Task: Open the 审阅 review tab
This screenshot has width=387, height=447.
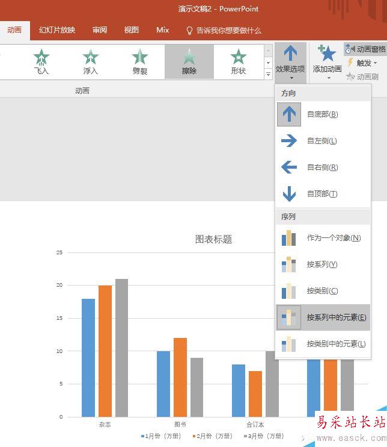Action: [100, 30]
